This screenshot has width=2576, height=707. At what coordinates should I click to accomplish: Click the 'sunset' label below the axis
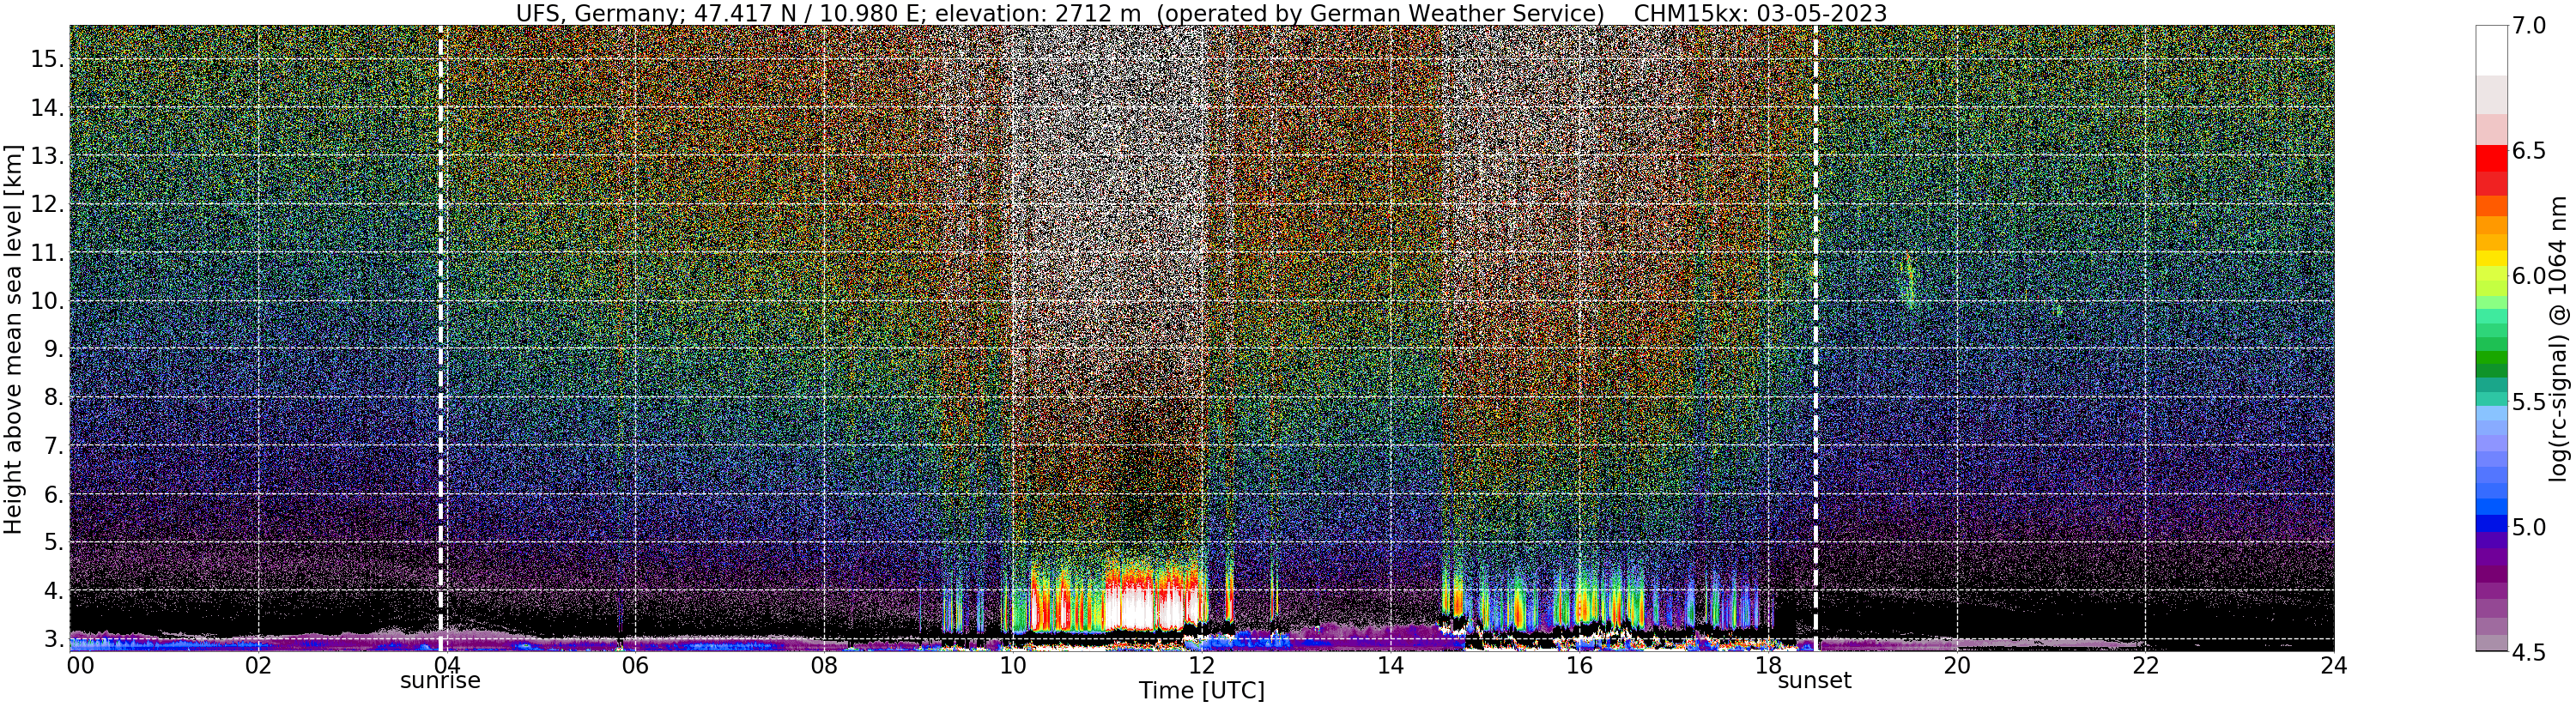[1814, 681]
